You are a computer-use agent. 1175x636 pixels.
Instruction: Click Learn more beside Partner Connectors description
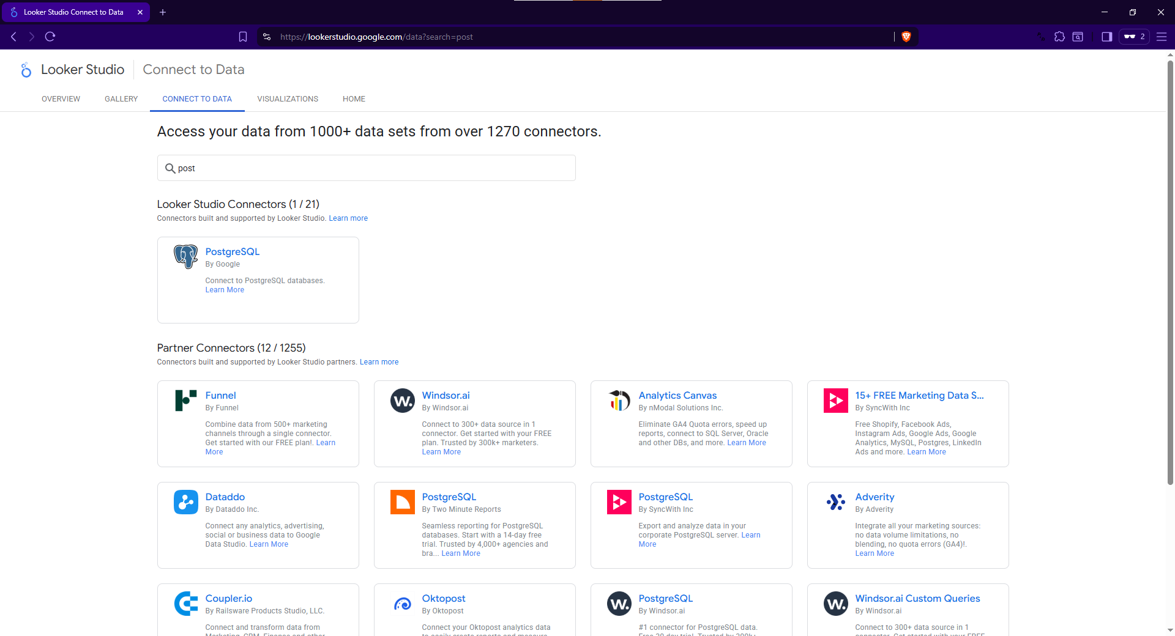pos(379,362)
